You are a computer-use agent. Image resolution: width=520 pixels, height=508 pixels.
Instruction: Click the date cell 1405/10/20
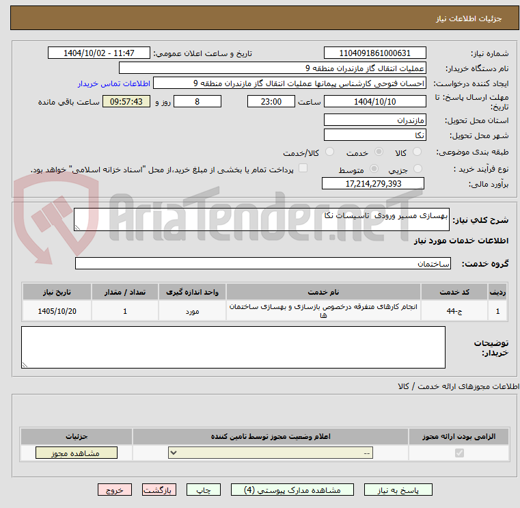point(57,311)
